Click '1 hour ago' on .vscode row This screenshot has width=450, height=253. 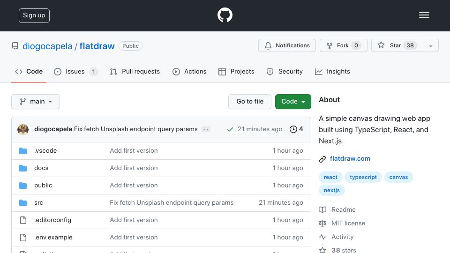288,150
